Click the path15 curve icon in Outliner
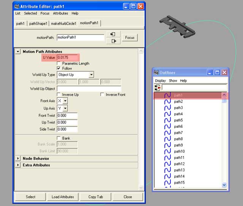The image size is (243, 206). point(167,182)
